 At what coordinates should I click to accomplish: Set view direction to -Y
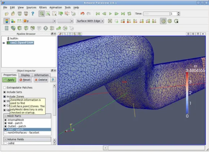[142, 21]
